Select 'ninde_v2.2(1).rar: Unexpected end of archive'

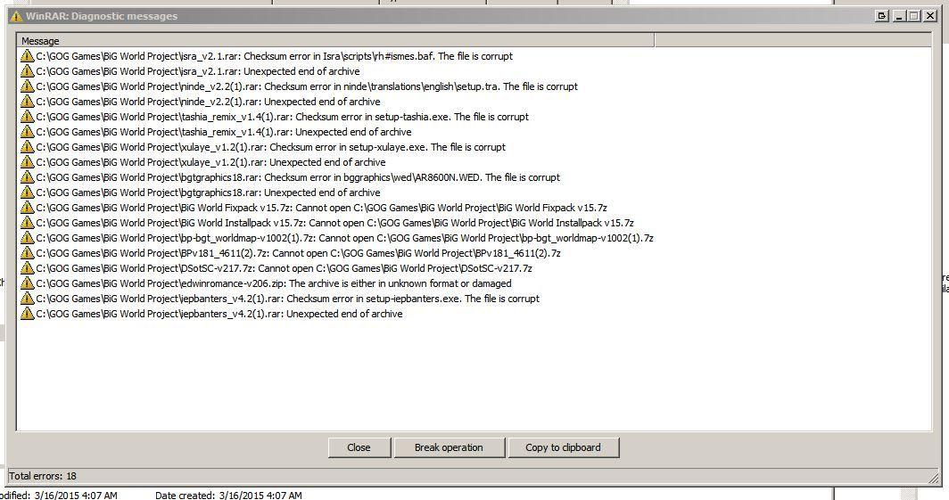pyautogui.click(x=208, y=102)
